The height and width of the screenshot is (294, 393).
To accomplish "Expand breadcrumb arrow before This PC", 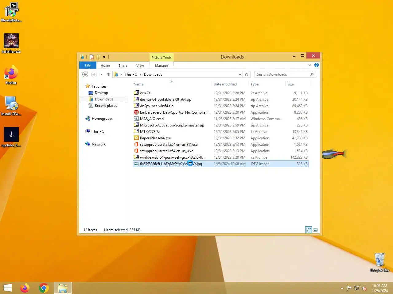I will click(x=121, y=74).
